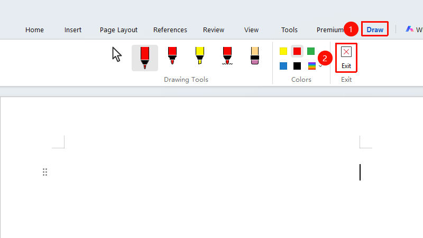423x238 pixels.
Task: Expand the more colors dropdown arrow
Action: click(320, 66)
